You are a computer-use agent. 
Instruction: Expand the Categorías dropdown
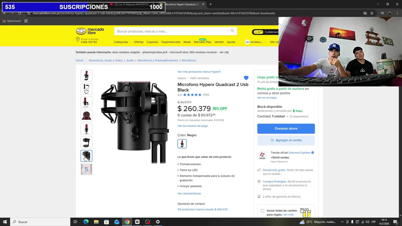pos(122,42)
